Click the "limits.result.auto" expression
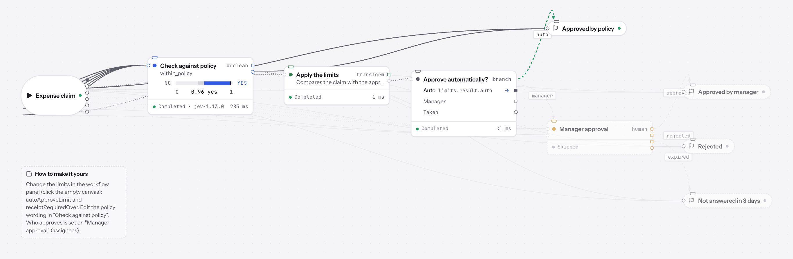 coord(465,90)
